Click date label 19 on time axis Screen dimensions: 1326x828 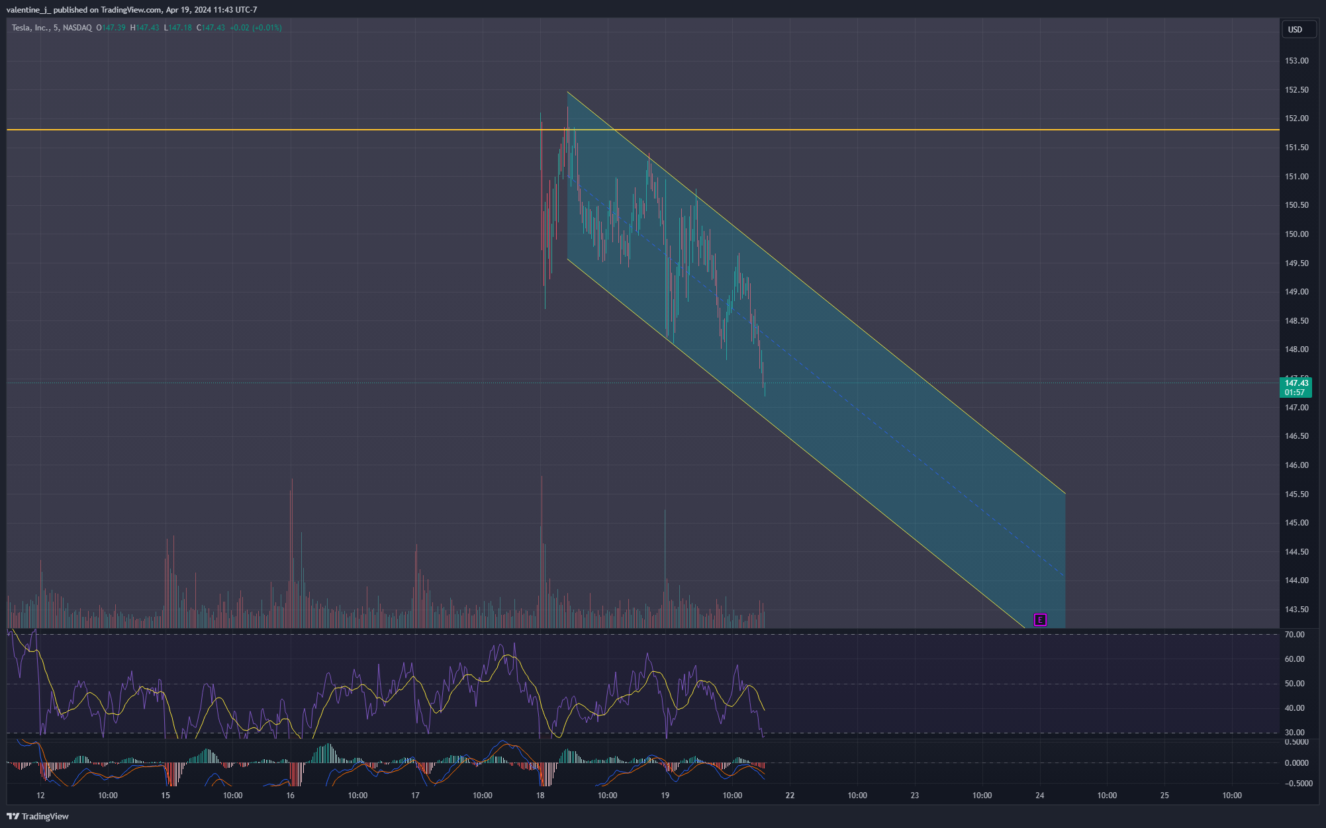(x=665, y=796)
